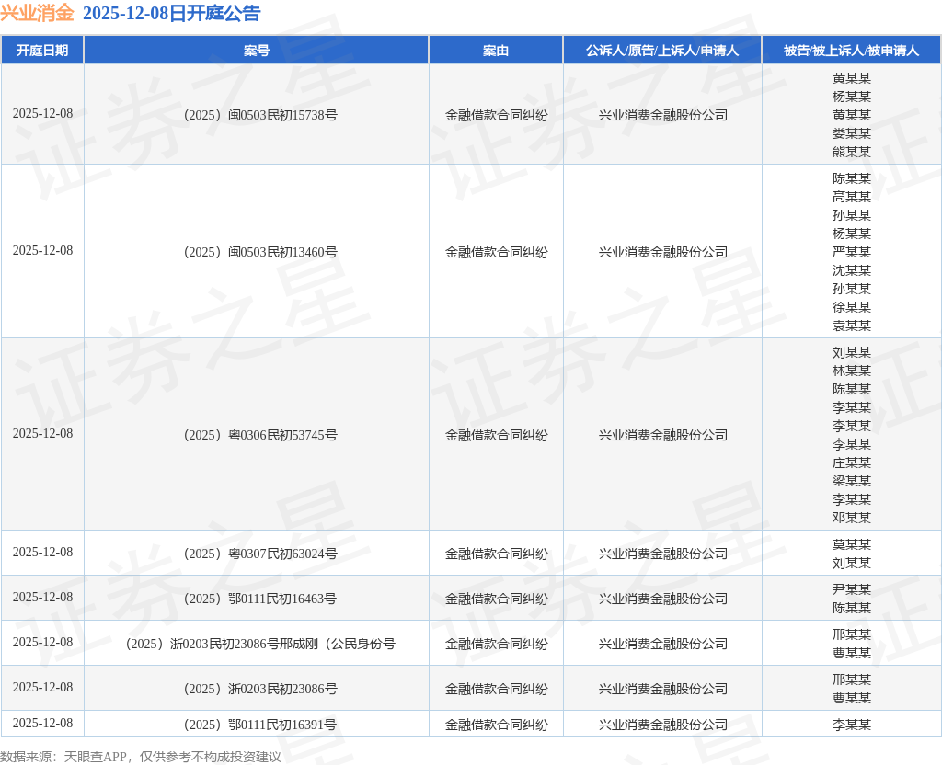Click 兴业消费金融股份公司 in the 鄂0111民初16391号 row

[x=662, y=725]
